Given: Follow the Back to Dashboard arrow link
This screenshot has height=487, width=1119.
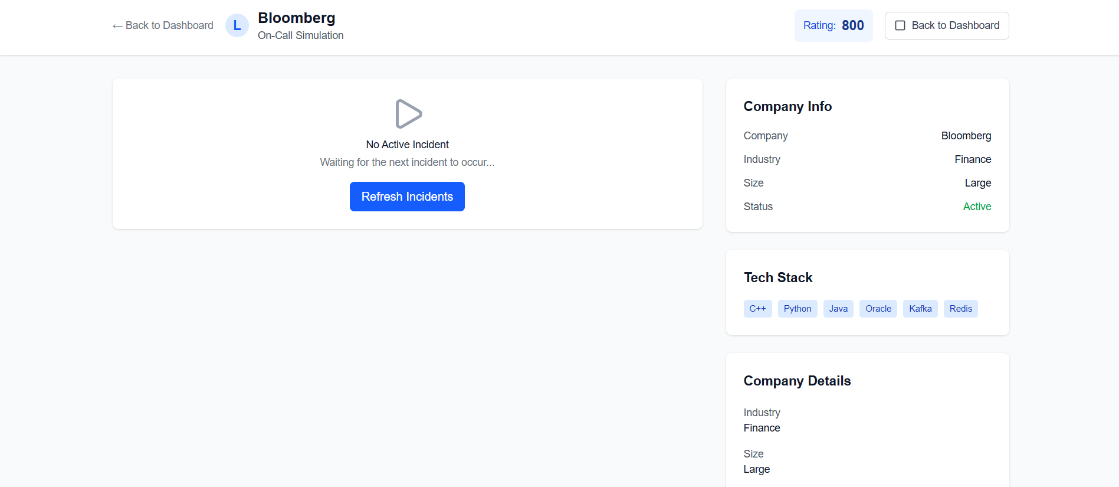Looking at the screenshot, I should 163,25.
